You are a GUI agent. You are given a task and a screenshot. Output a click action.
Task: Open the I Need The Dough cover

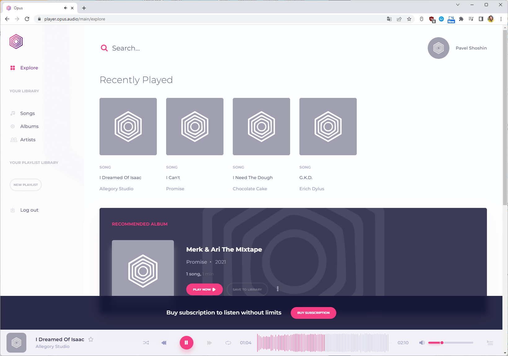261,126
